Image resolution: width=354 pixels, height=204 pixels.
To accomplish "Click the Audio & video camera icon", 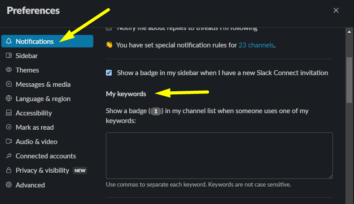I will click(9, 142).
